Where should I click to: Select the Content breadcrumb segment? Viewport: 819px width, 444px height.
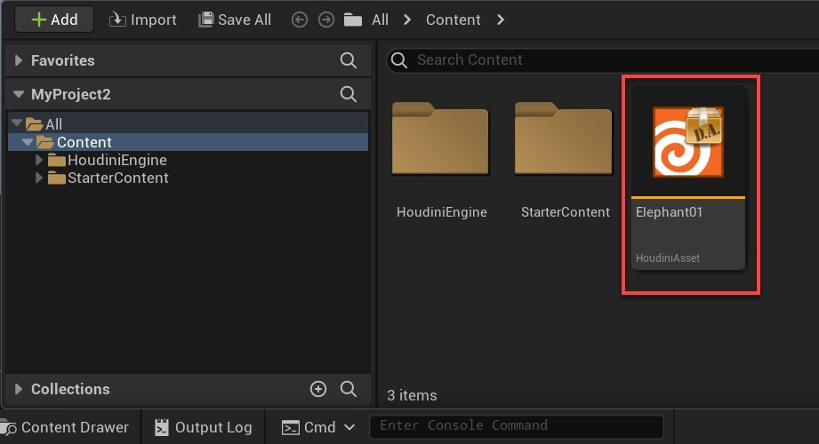(x=453, y=20)
